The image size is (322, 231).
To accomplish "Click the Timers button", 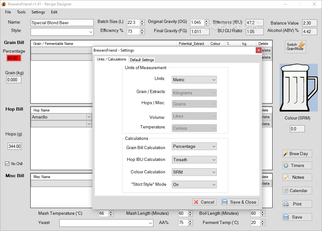I will (297, 165).
